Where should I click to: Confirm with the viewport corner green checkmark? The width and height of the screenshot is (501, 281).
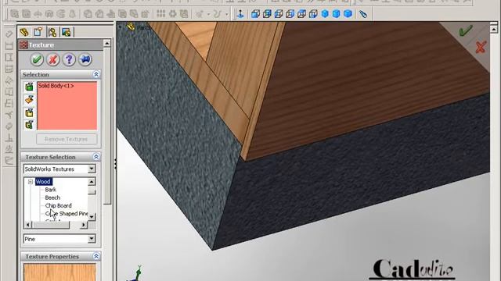coord(466,30)
